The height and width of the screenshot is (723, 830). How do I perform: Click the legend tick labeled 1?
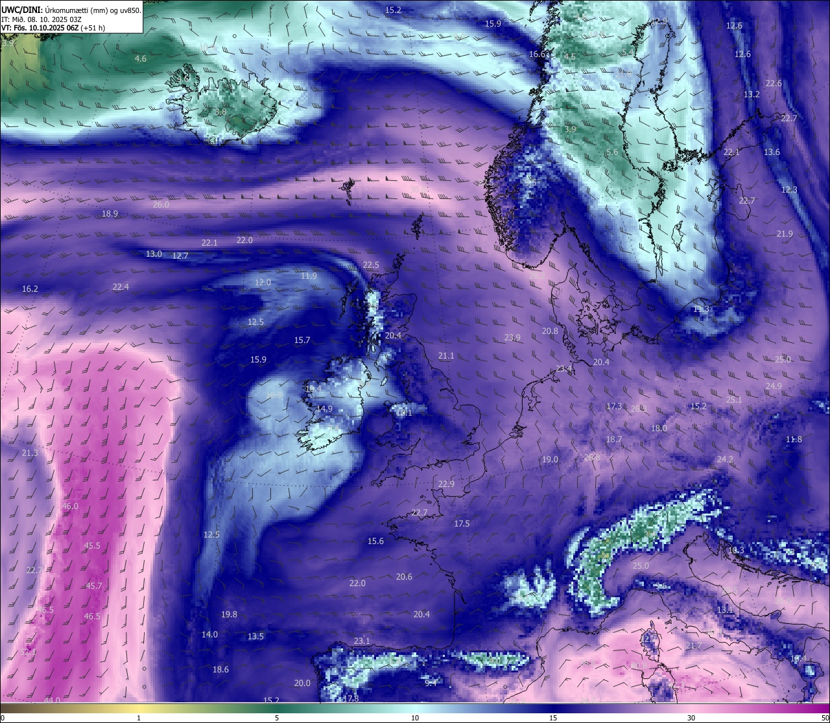139,718
